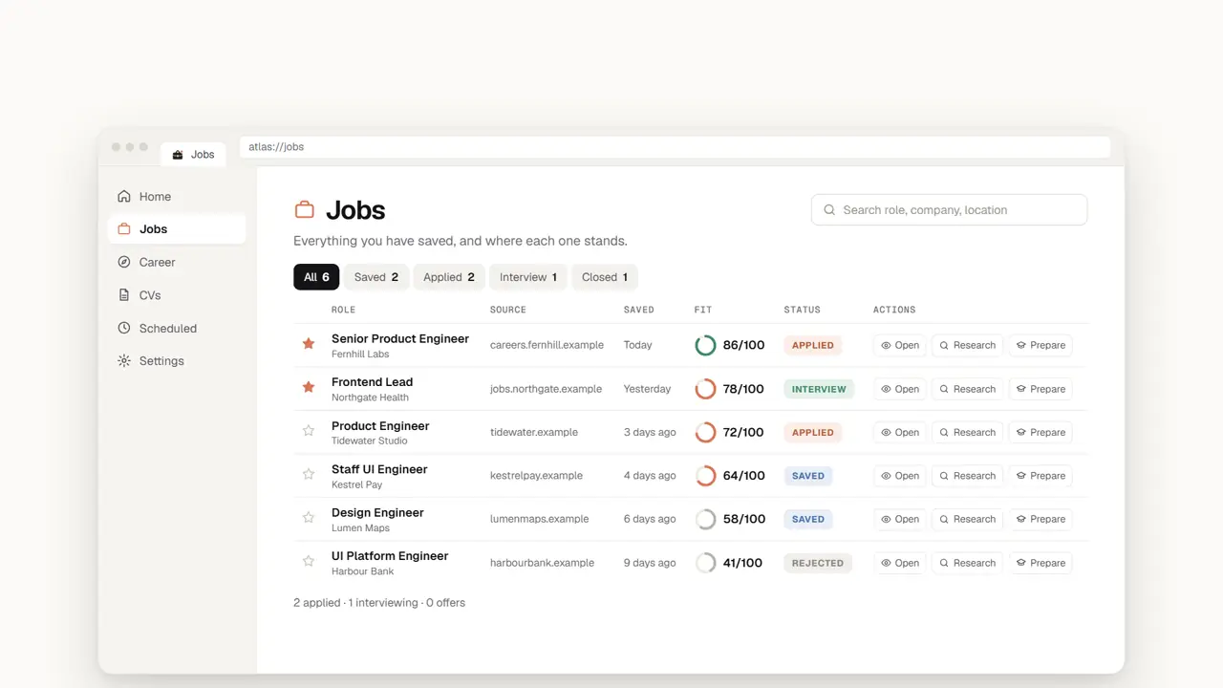Star the Product Engineer job at Tidewater Studio
The image size is (1223, 688).
click(x=309, y=431)
